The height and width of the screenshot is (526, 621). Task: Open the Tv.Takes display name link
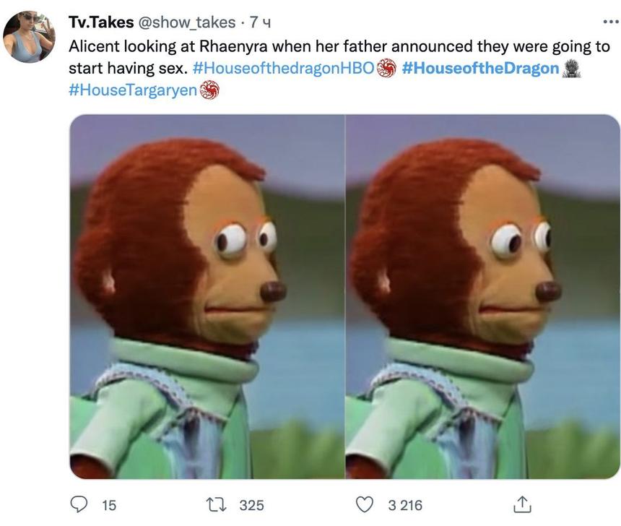point(100,22)
